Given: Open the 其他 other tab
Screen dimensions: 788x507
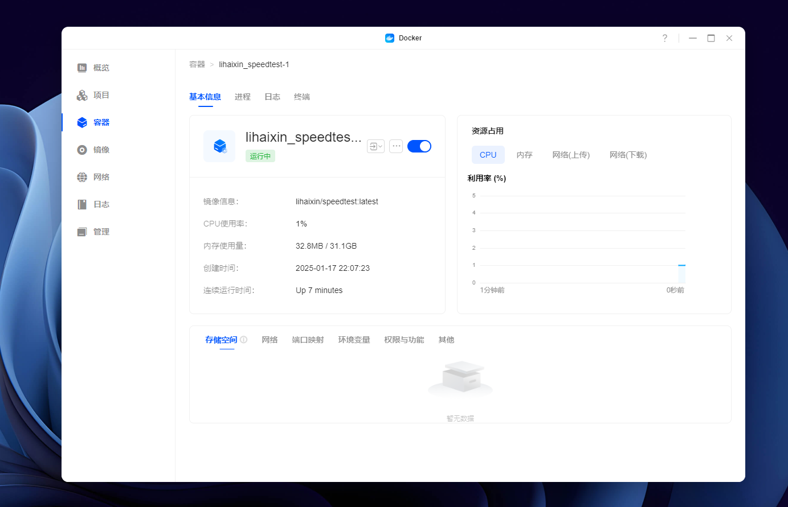Looking at the screenshot, I should click(446, 340).
